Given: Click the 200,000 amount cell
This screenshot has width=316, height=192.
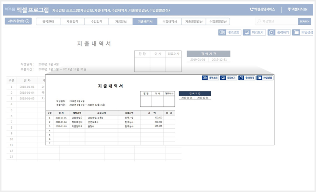Looking at the screenshot, I should click(x=152, y=122).
